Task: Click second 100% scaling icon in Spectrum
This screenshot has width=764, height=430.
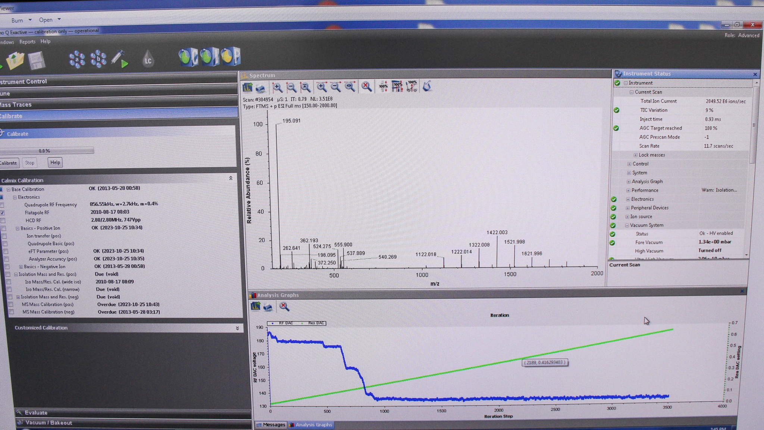Action: 397,86
